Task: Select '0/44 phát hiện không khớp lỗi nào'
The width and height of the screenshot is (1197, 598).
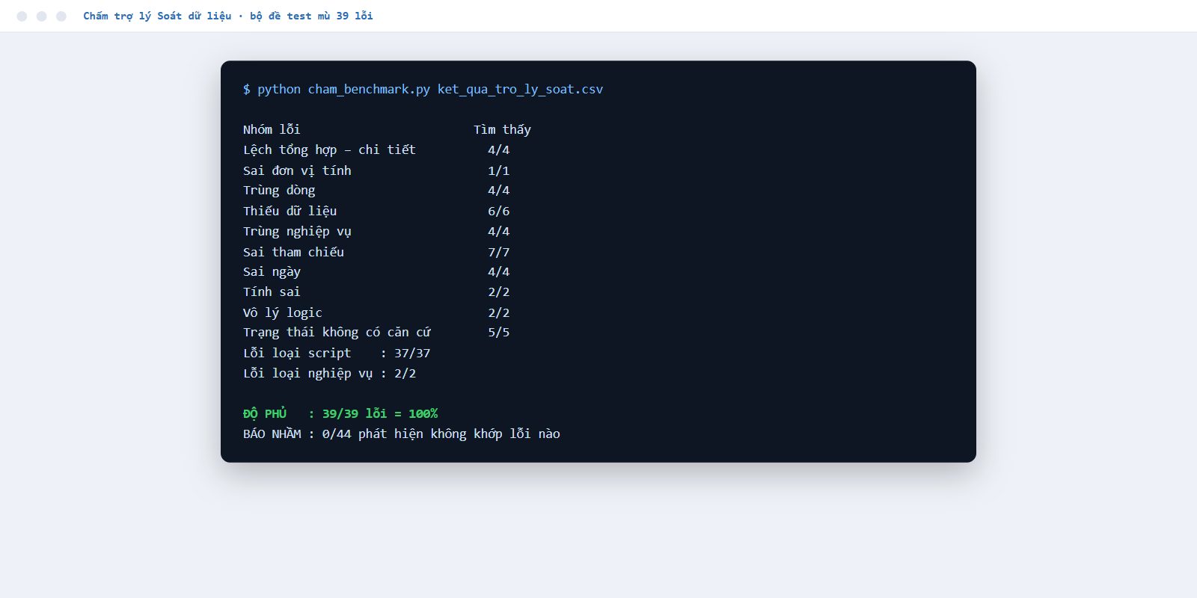Action: coord(441,434)
